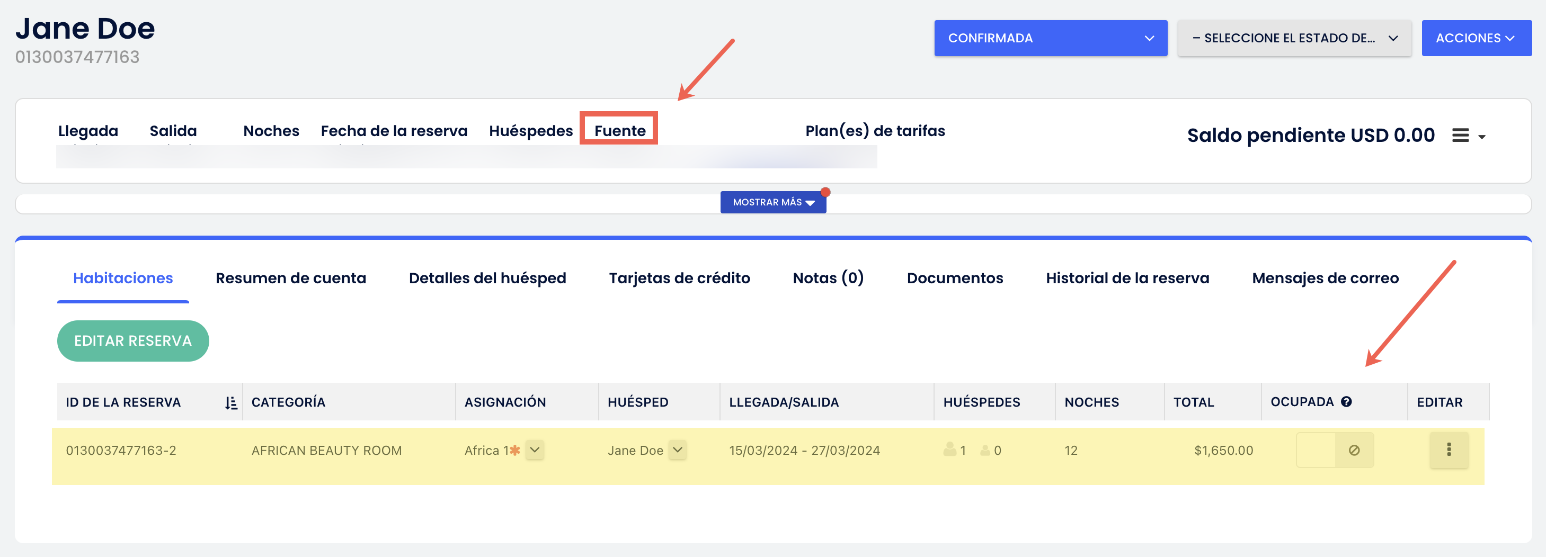Image resolution: width=1546 pixels, height=557 pixels.
Task: Click the OCUPADA help question mark icon
Action: point(1346,402)
